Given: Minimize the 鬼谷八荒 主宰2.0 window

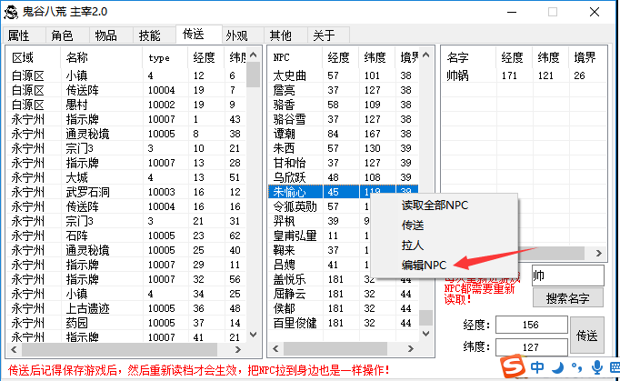Looking at the screenshot, I should tap(512, 12).
